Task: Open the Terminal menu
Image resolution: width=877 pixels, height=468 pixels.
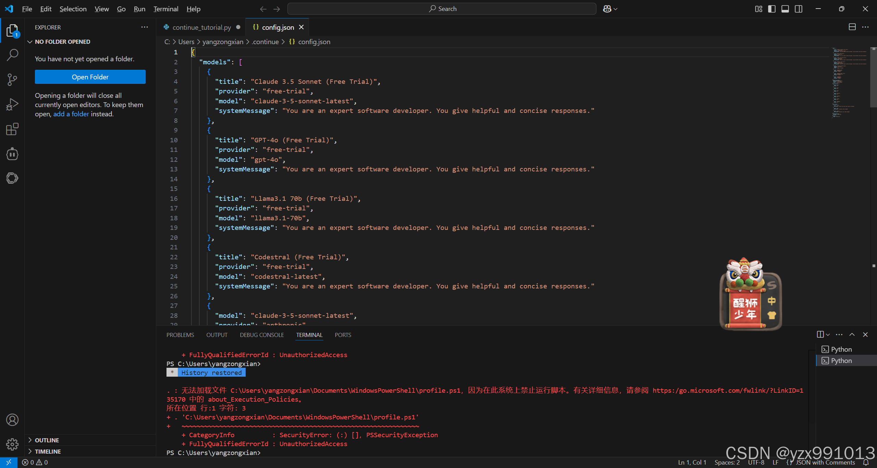Action: click(x=165, y=9)
